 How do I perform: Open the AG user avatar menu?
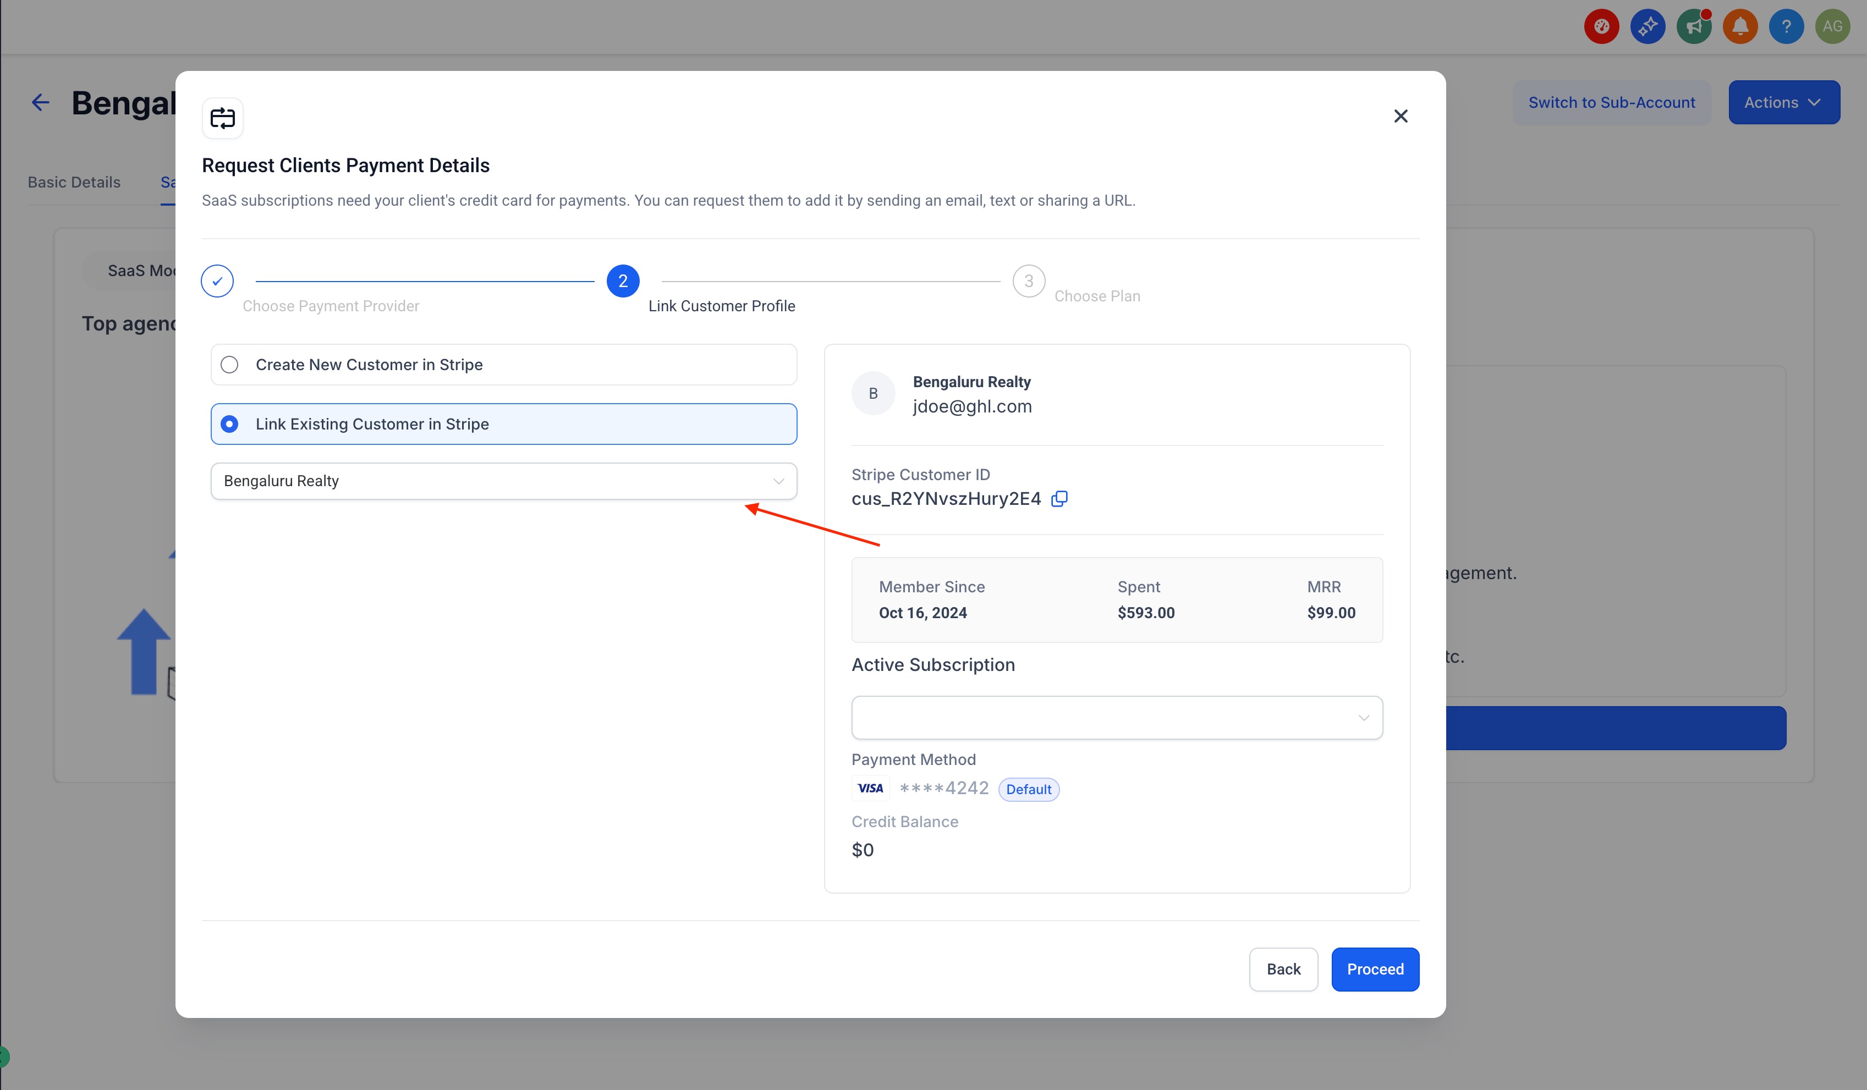click(1832, 26)
